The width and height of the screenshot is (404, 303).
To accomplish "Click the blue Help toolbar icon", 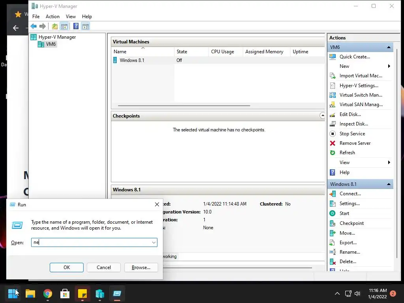I will tap(76, 26).
